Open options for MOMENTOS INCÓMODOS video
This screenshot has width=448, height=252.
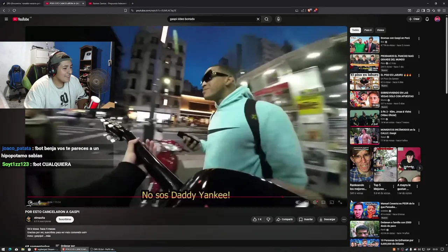[x=419, y=130]
